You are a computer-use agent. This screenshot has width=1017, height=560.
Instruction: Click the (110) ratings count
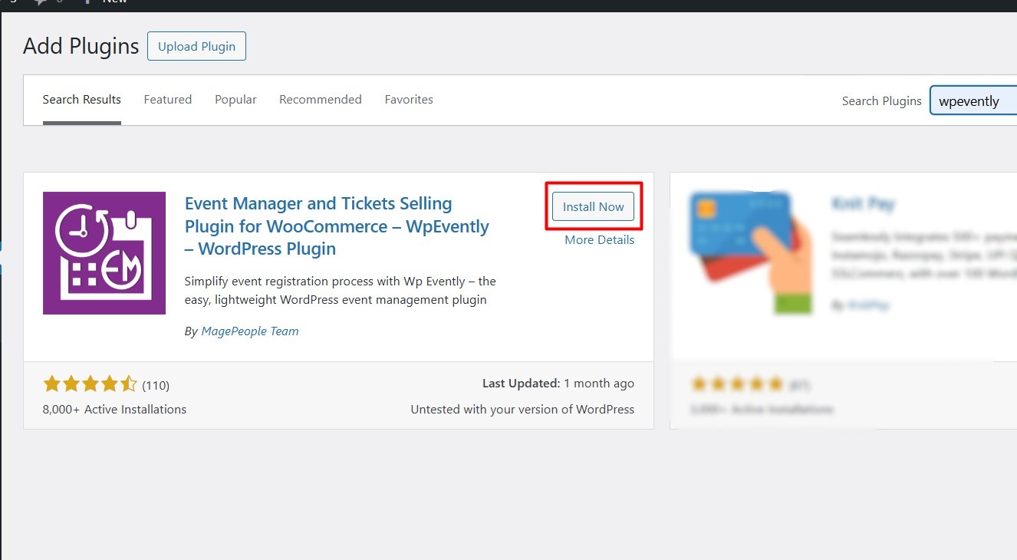(x=156, y=385)
